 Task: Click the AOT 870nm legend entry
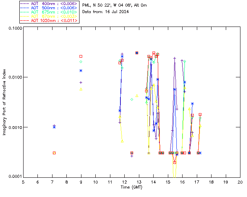[x=49, y=16]
